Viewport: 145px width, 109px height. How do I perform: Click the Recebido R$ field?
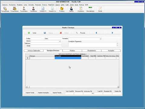[108, 94]
